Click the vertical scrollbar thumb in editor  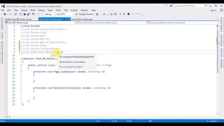tap(218, 51)
